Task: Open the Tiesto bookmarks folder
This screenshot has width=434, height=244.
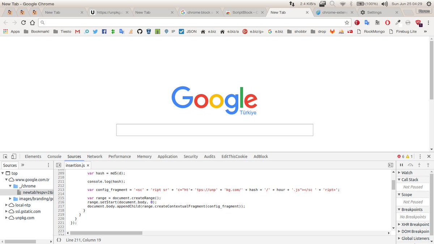Action: [x=62, y=31]
